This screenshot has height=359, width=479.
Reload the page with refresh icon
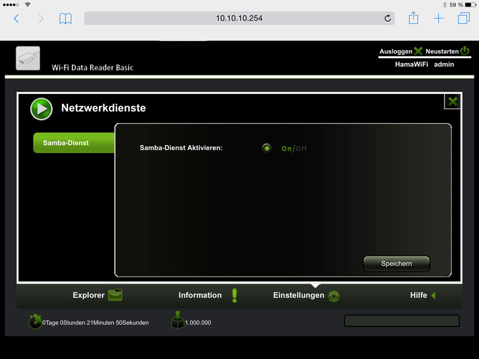tap(388, 18)
